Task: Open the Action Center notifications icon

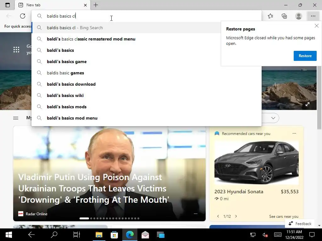Action: (x=312, y=235)
